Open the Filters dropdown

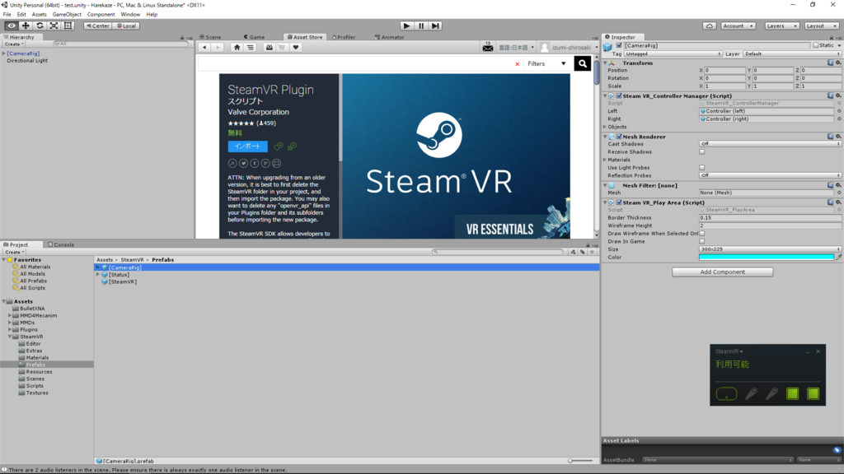(546, 63)
